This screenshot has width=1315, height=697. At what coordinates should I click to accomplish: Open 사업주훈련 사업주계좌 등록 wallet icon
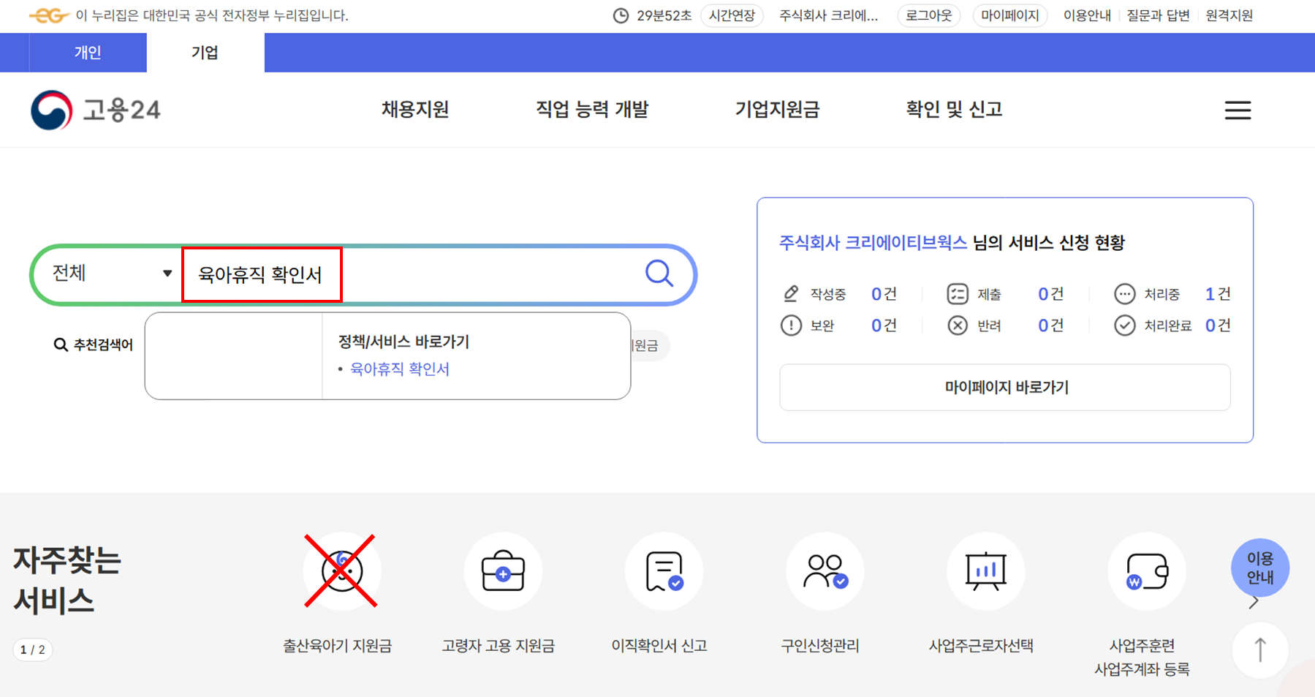[1146, 571]
